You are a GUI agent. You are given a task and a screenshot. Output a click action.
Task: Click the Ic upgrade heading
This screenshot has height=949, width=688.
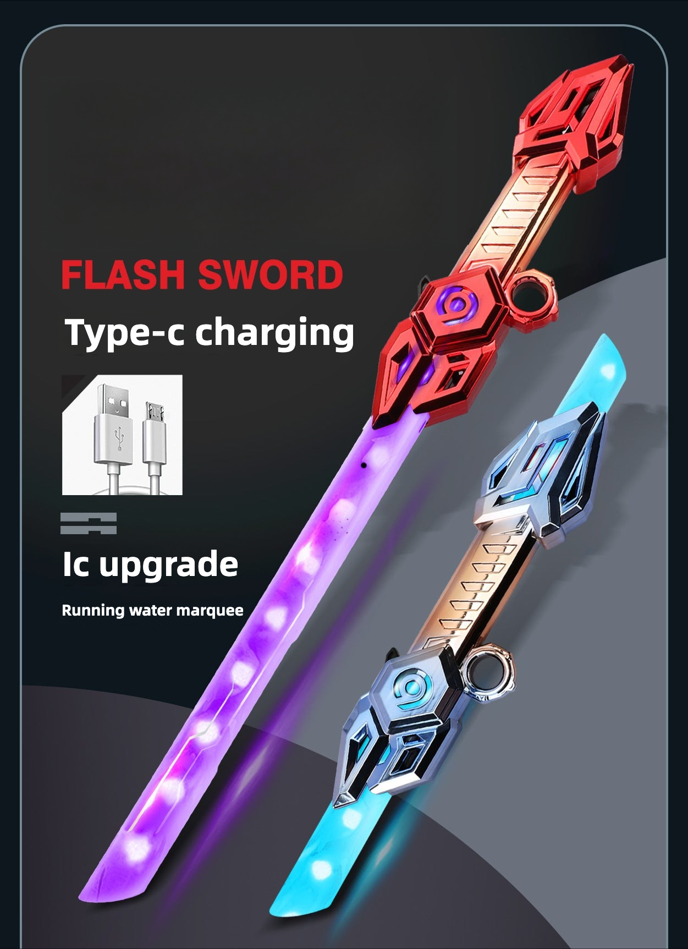(x=150, y=564)
